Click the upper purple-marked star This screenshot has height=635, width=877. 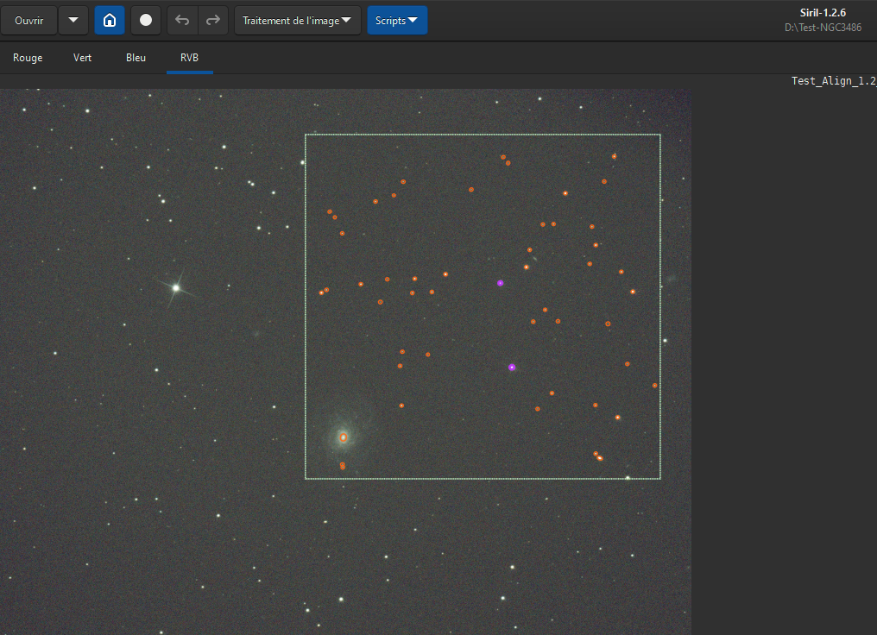[501, 283]
